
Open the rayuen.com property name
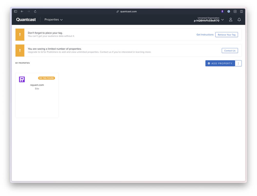coord(37,85)
